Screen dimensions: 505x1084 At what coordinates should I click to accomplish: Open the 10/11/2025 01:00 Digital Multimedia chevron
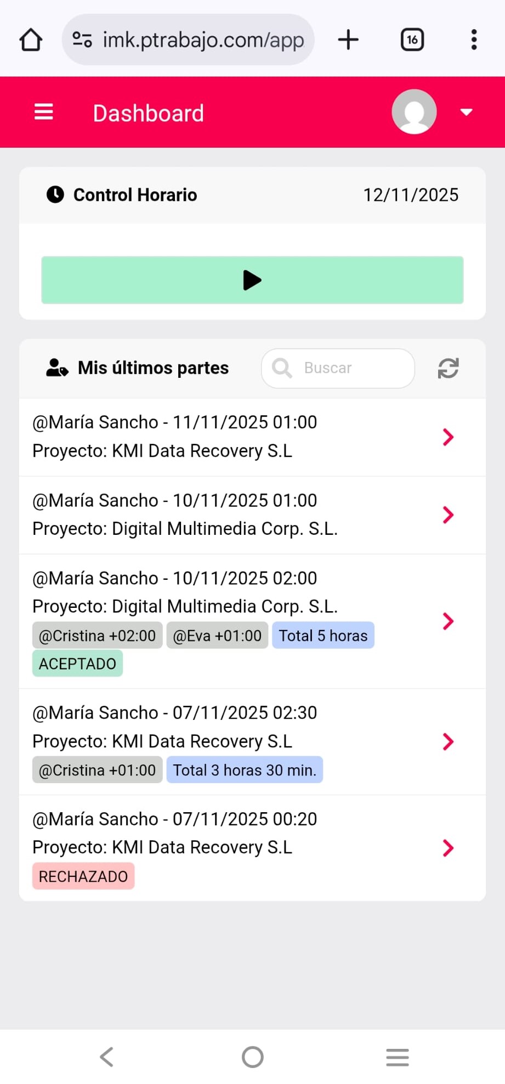448,515
